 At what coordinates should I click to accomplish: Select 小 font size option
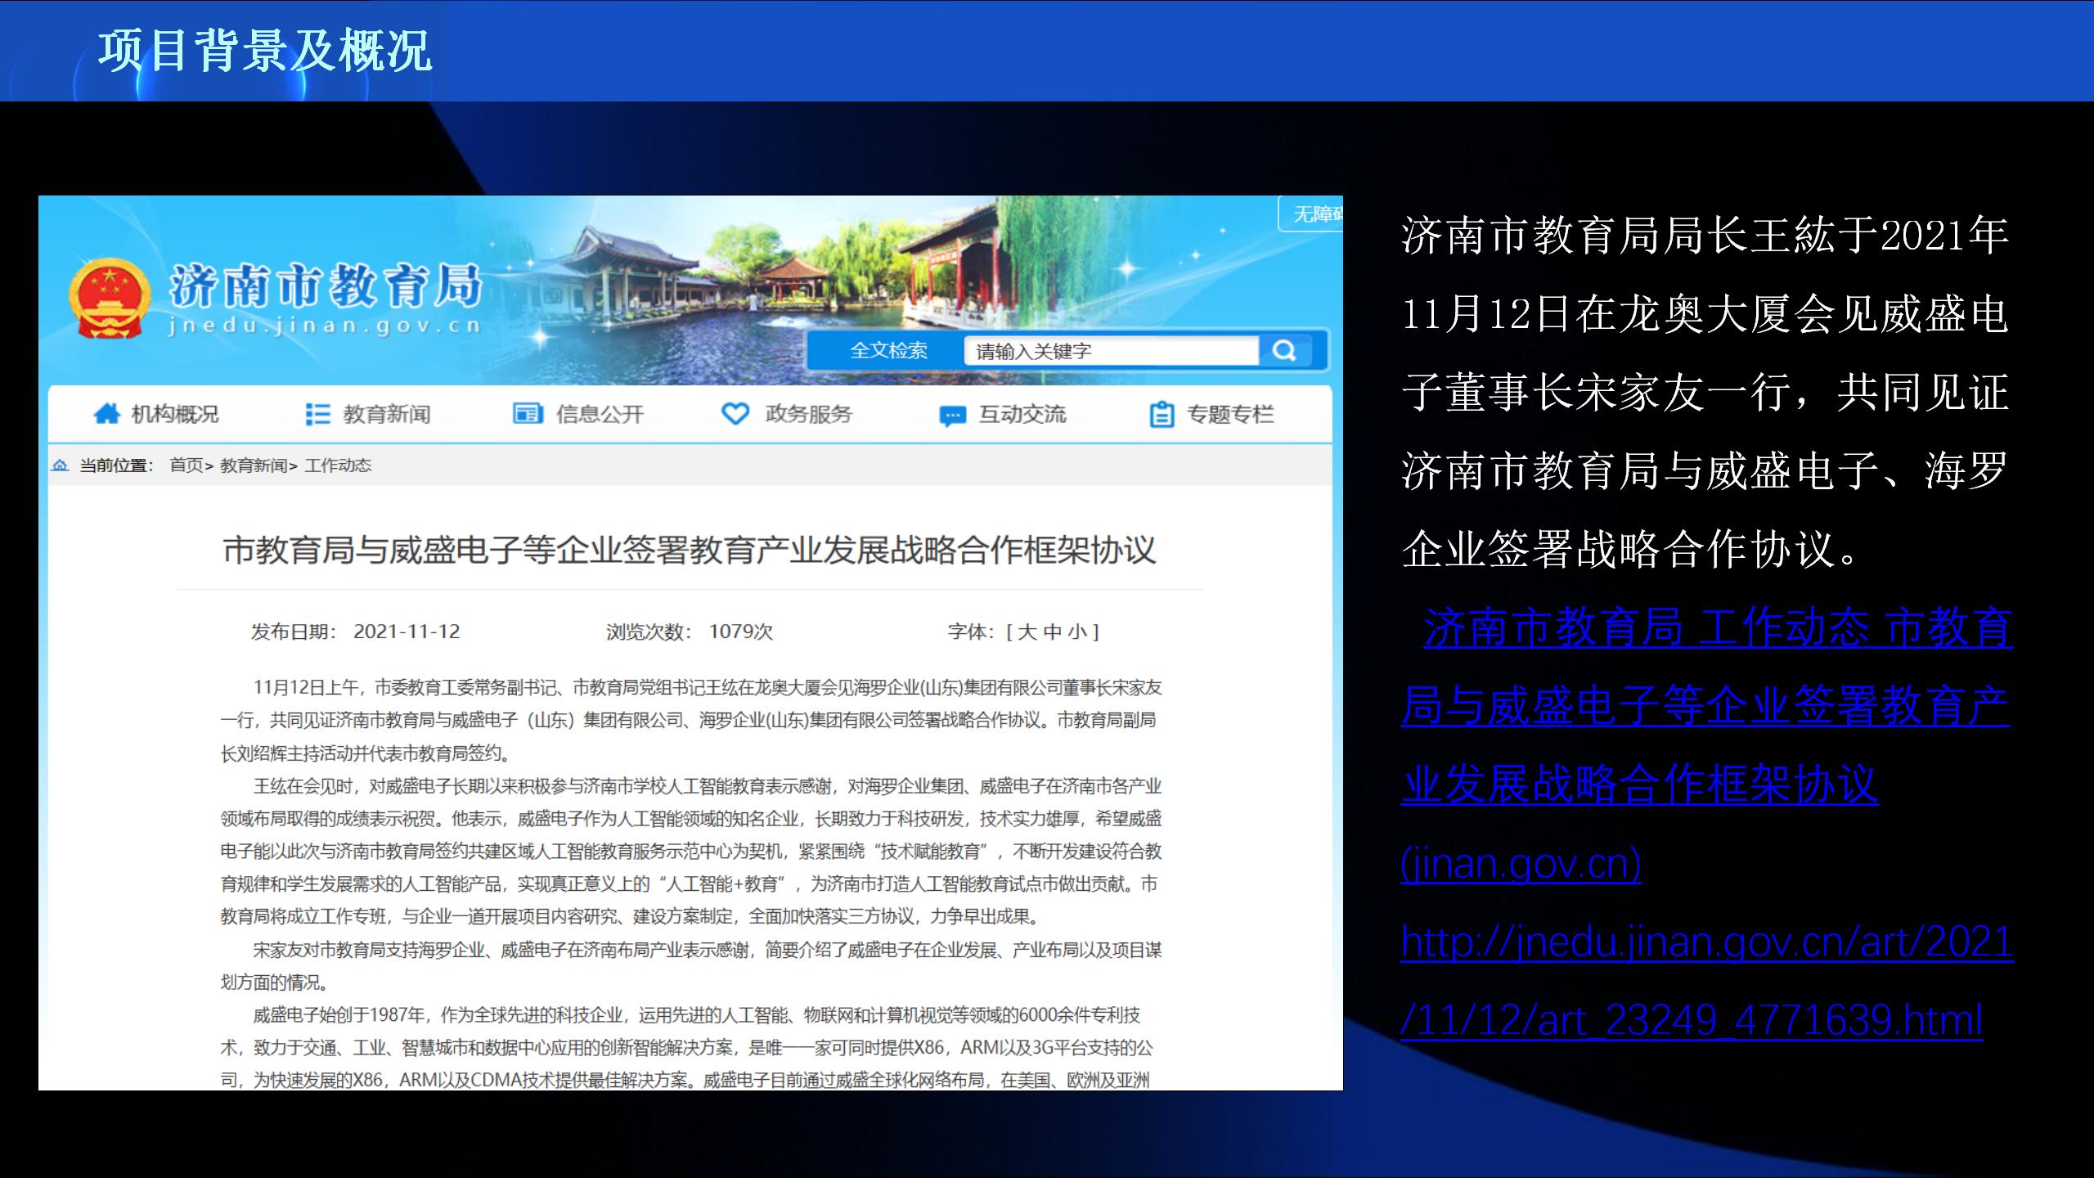[x=1077, y=632]
